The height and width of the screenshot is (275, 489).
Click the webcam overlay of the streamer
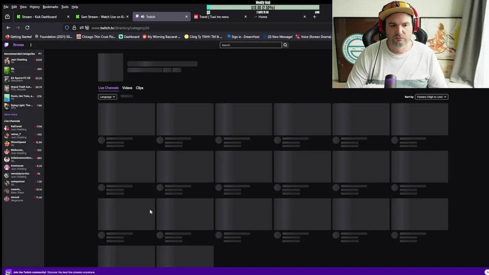tap(411, 44)
